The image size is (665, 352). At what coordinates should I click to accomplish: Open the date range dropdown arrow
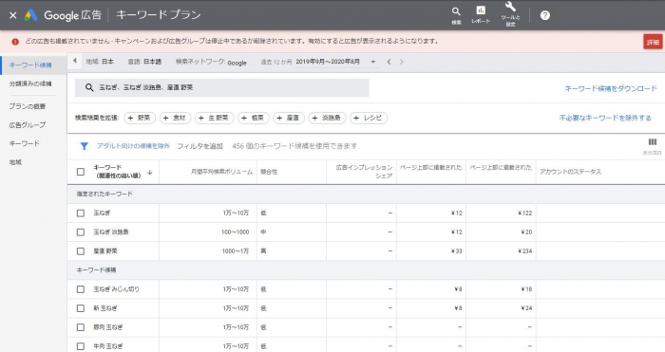[373, 62]
